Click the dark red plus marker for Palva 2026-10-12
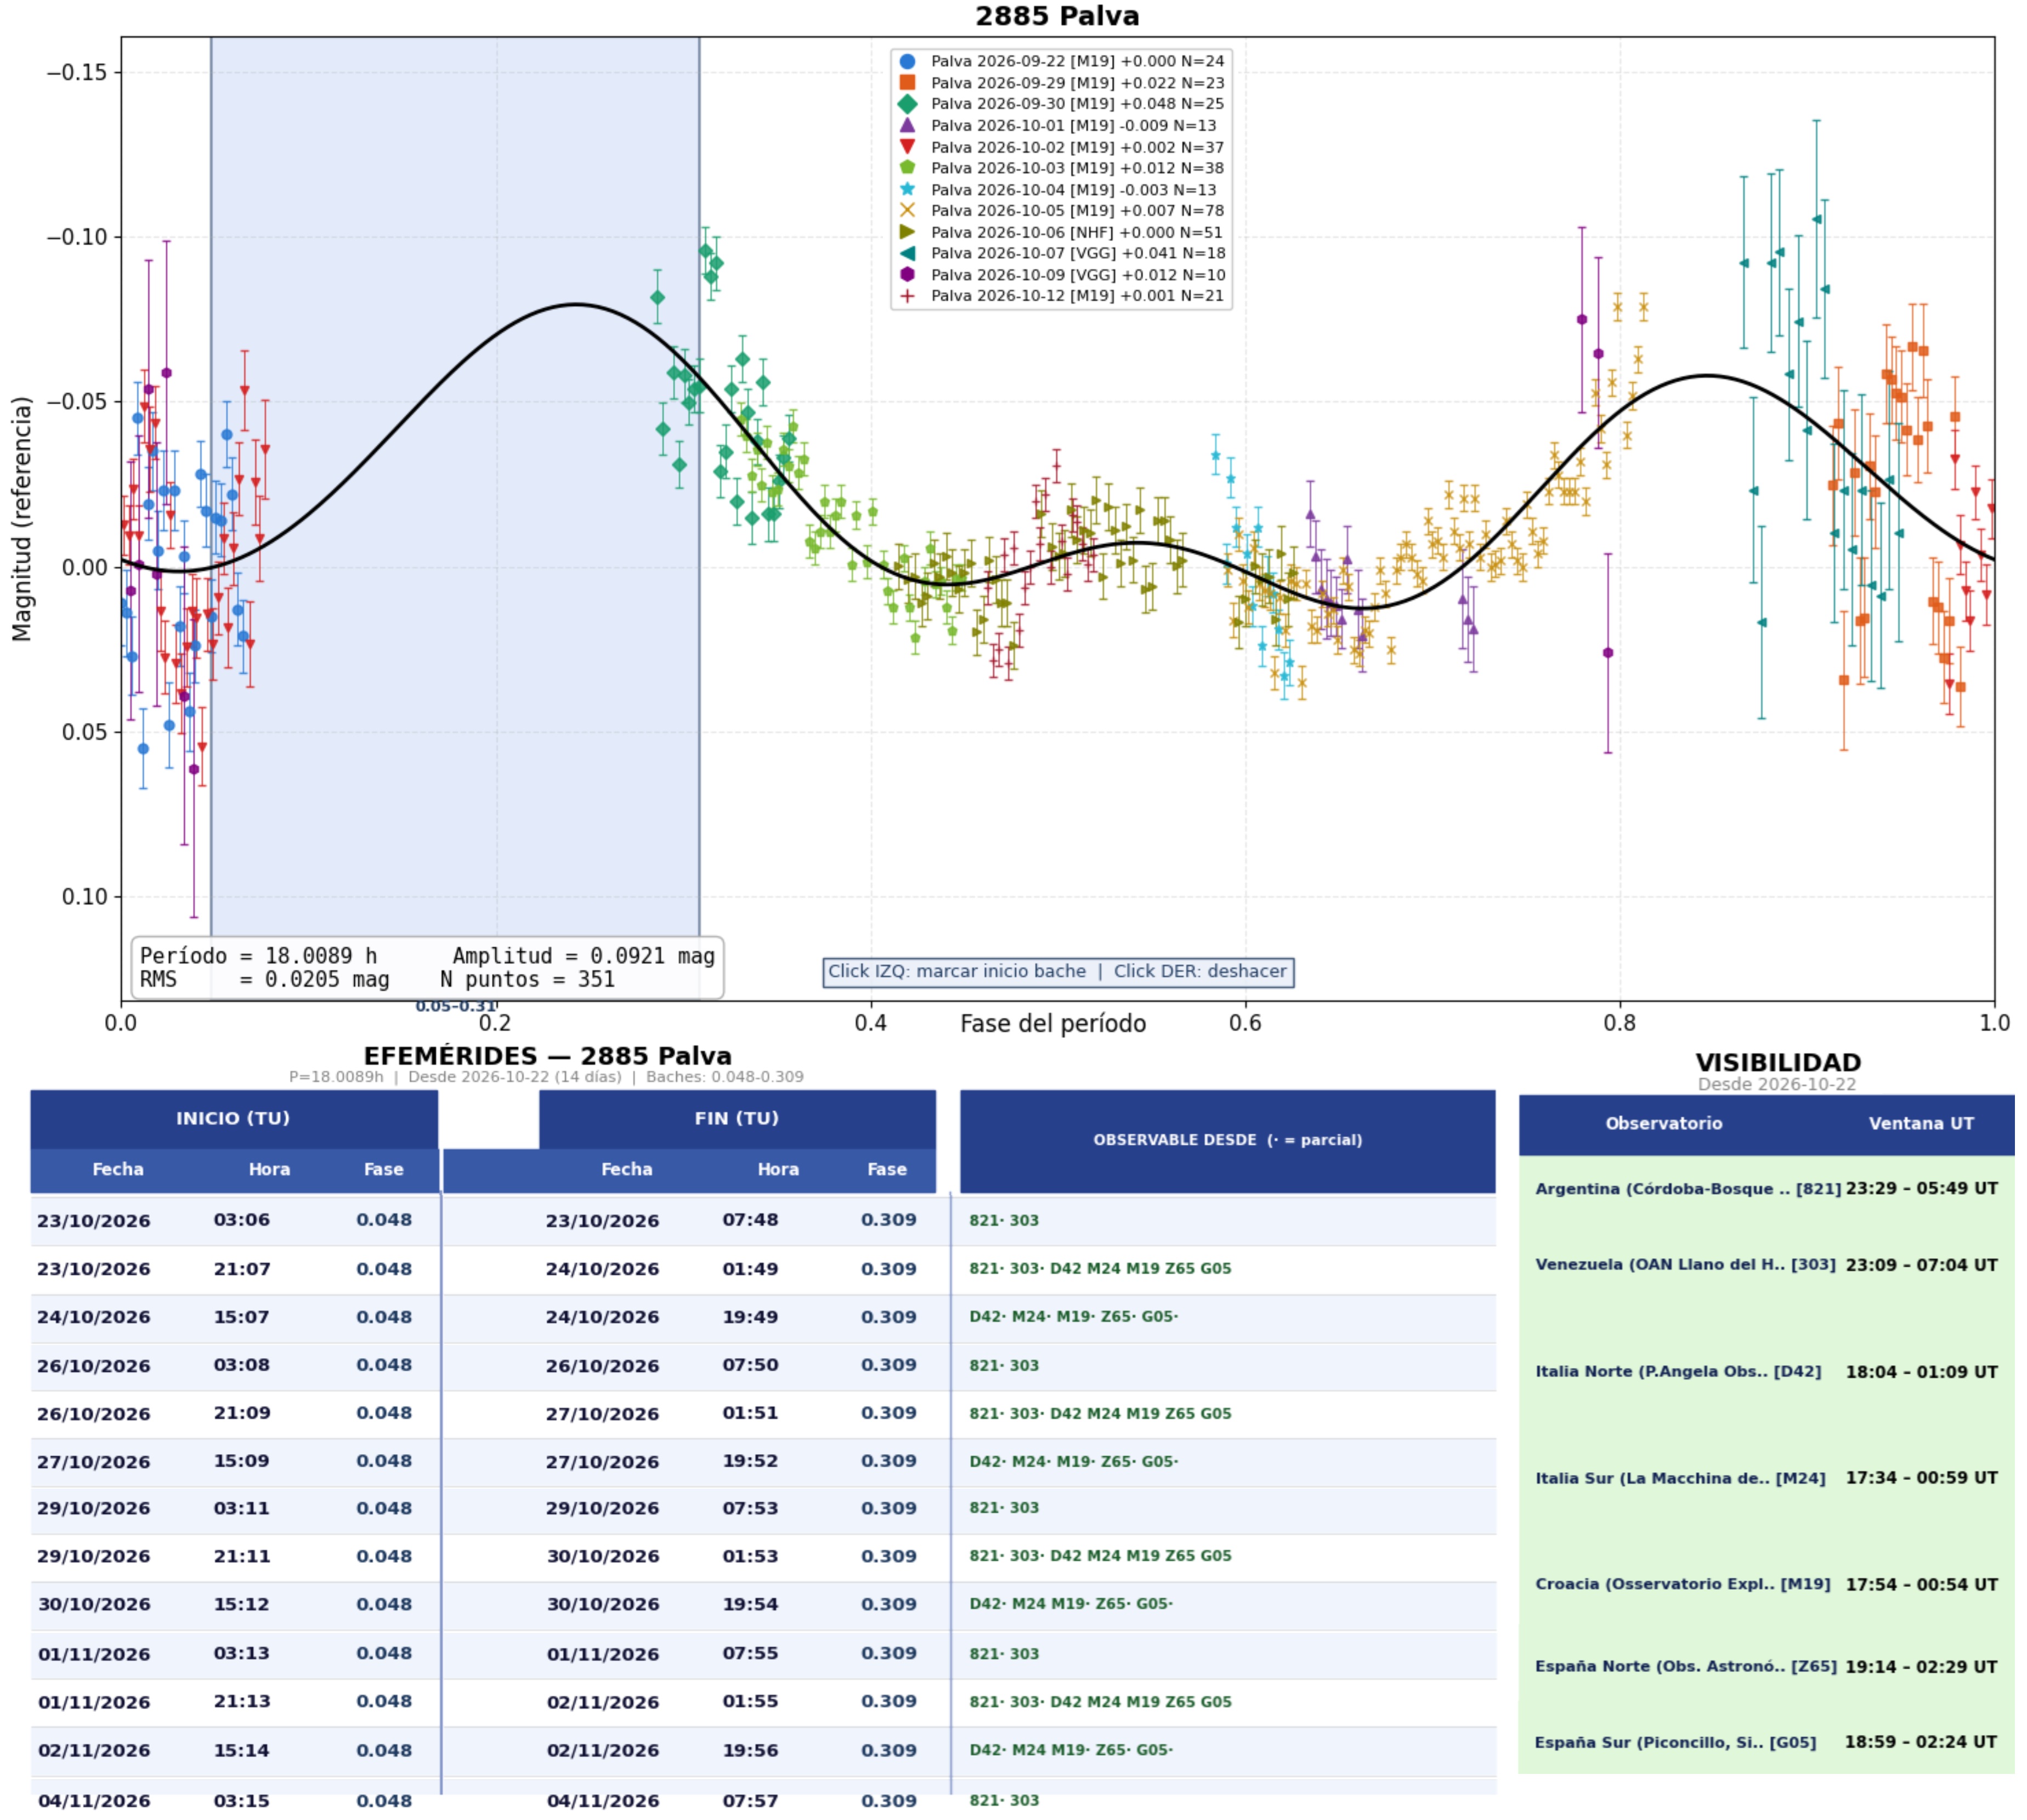 907,296
